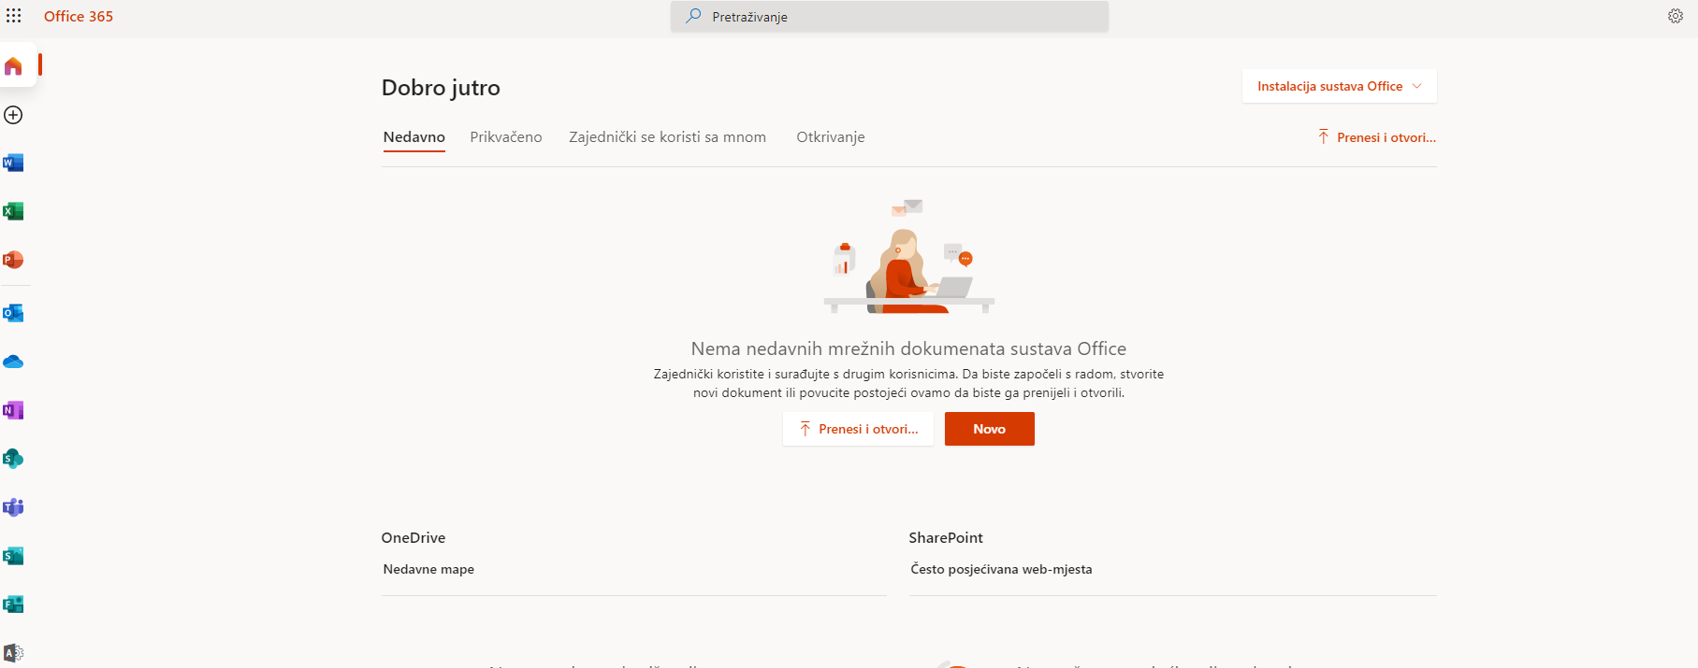Switch to the Prikvačeno tab
Screen dimensions: 1698x668
point(506,137)
